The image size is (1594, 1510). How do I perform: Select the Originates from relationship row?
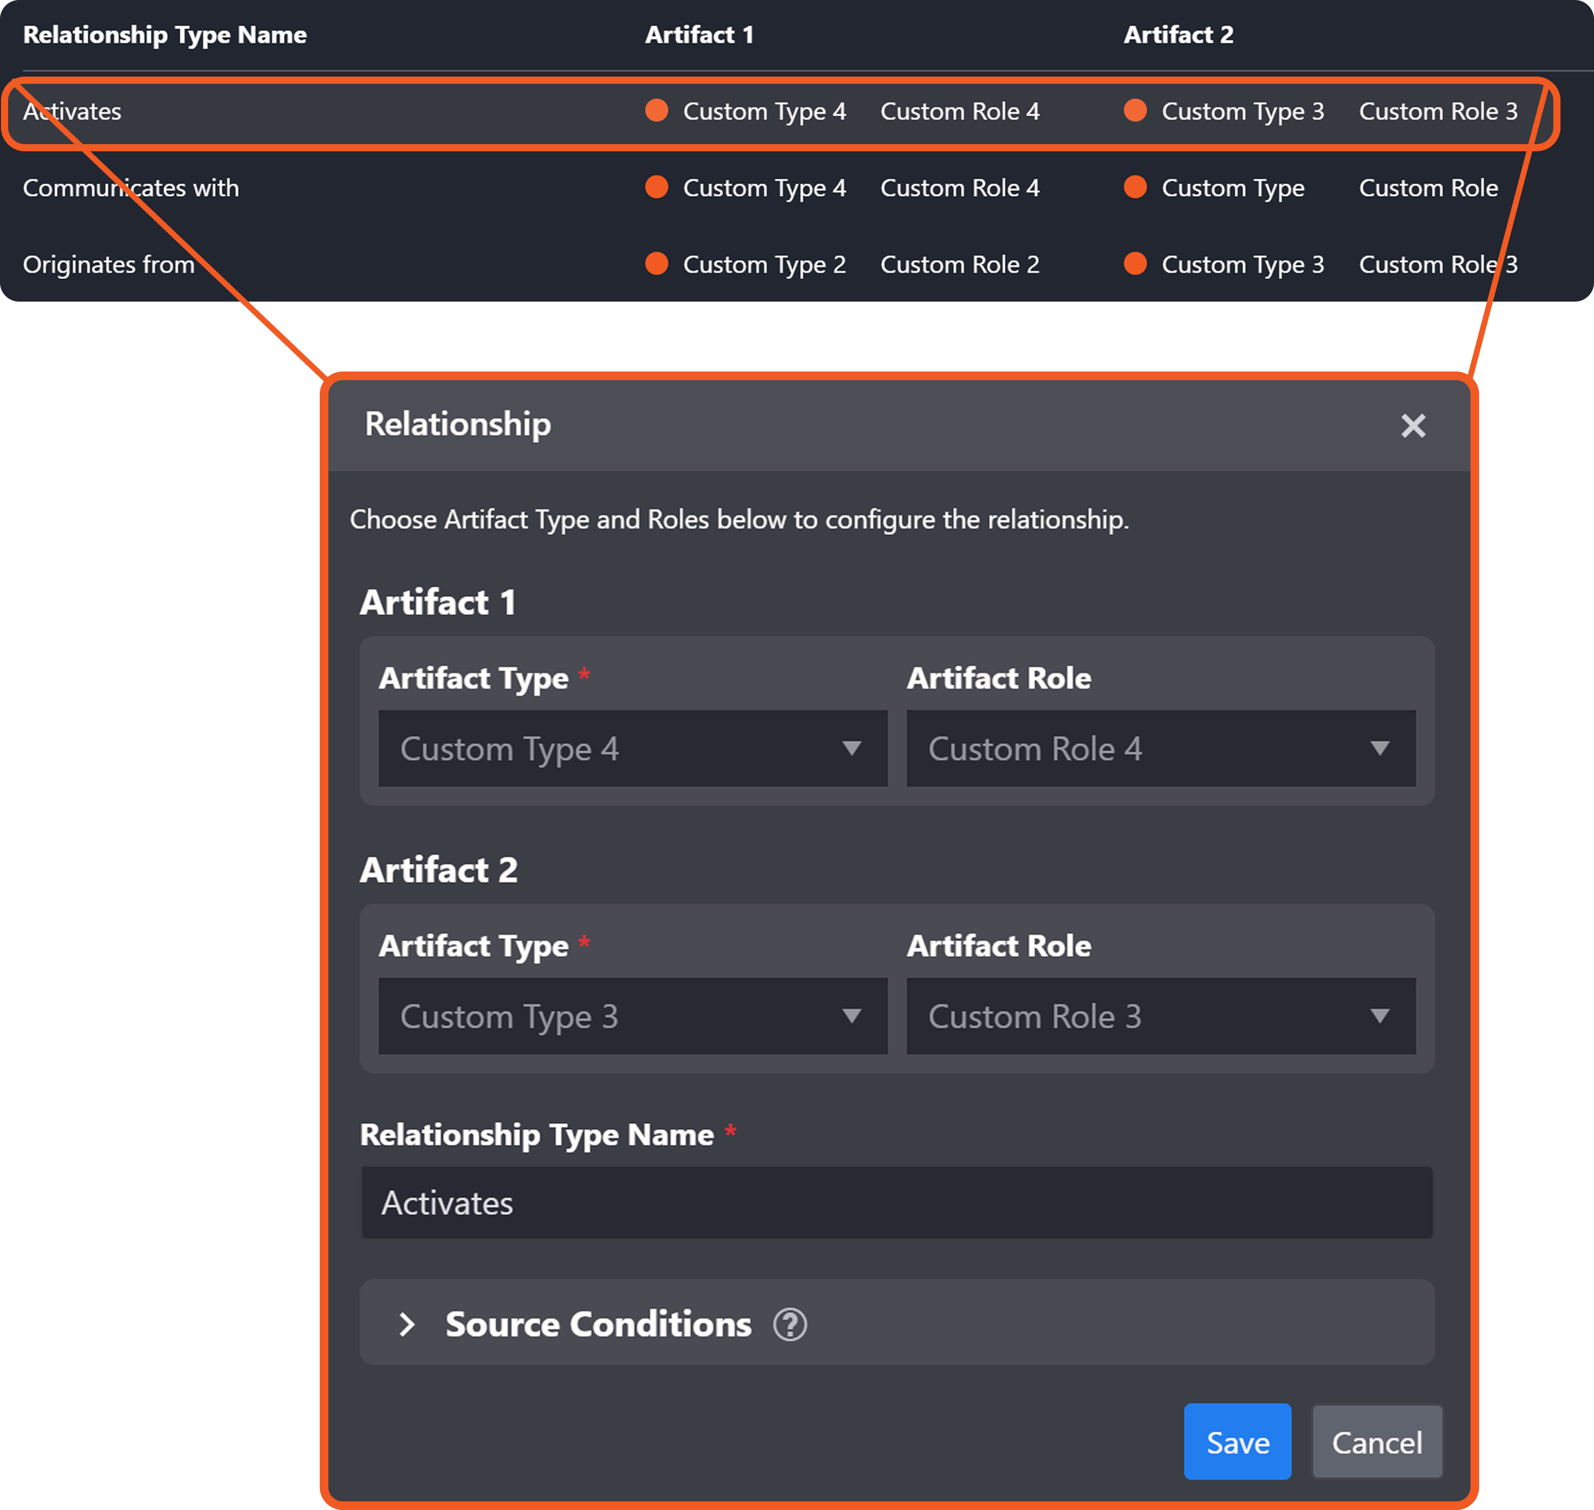tap(109, 264)
